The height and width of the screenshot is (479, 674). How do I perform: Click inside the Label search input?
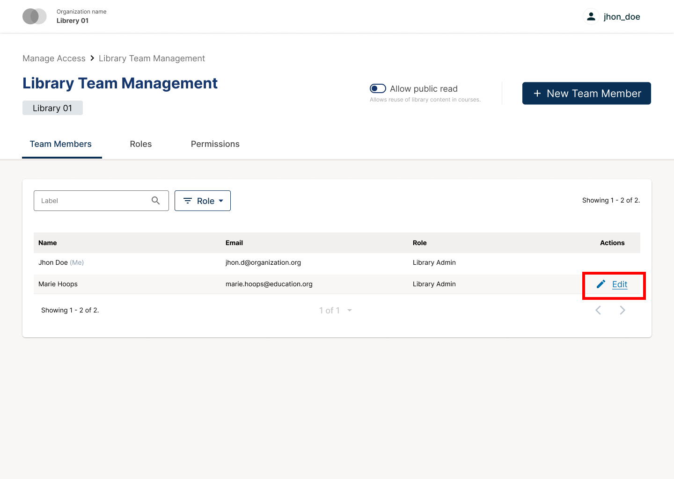[89, 200]
